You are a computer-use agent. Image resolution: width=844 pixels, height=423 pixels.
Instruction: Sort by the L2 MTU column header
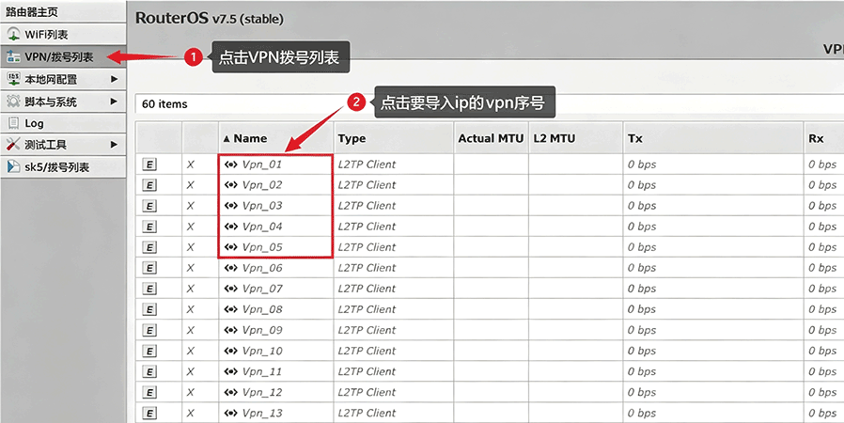576,138
